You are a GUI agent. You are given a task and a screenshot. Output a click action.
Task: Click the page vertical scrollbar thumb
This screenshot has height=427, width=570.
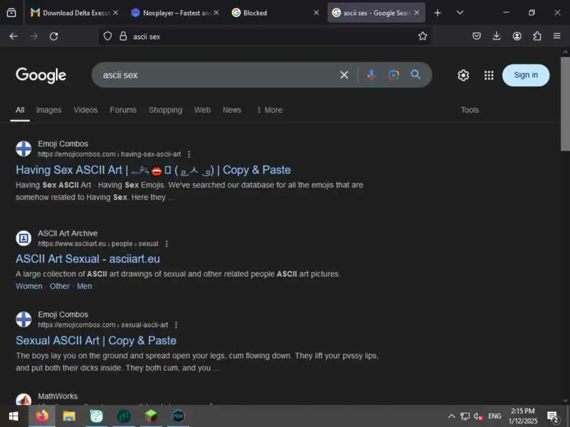566,103
